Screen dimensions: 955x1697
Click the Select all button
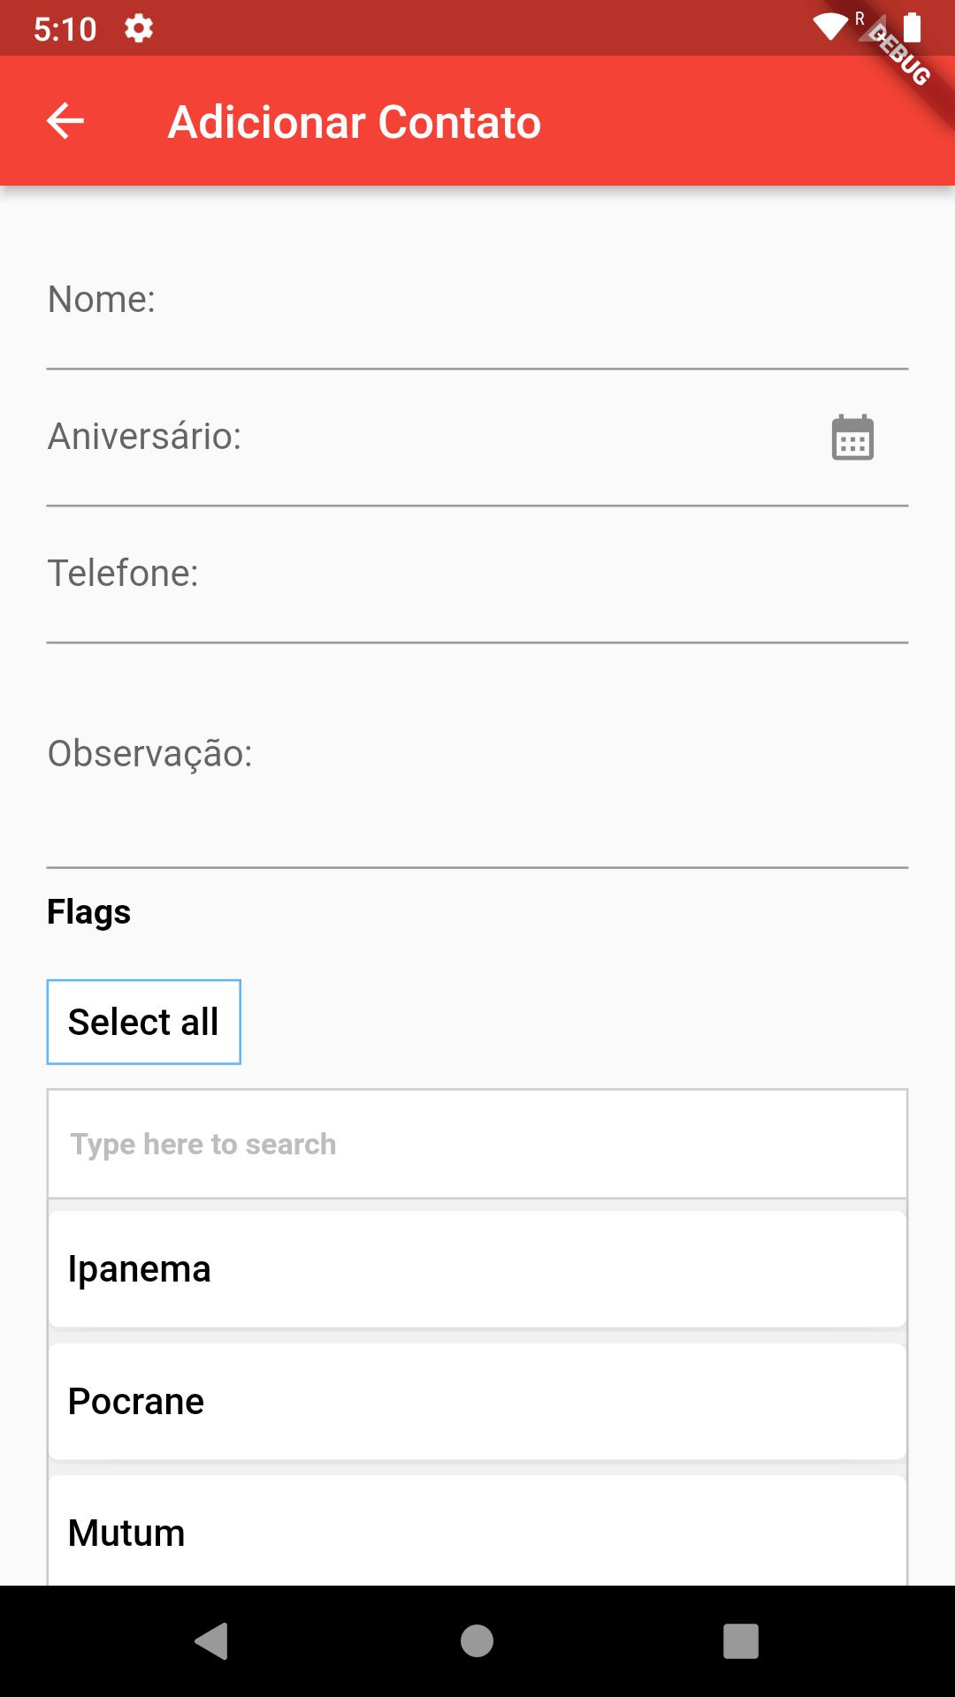[x=143, y=1022]
